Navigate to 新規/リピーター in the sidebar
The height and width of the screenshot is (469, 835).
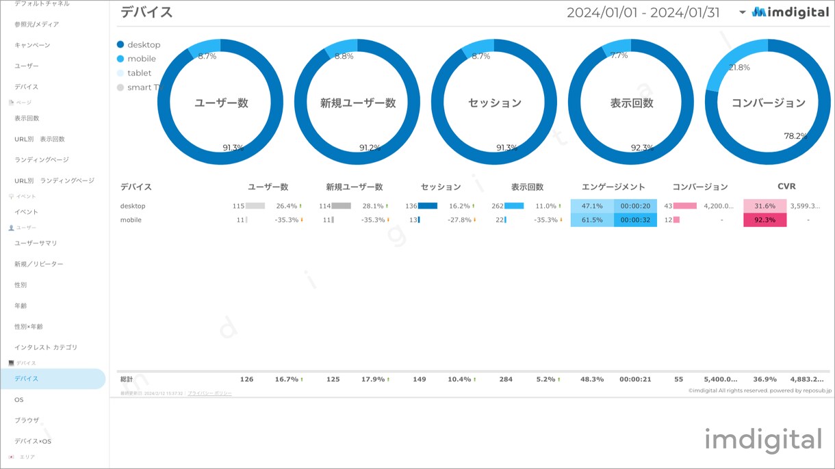[x=39, y=264]
